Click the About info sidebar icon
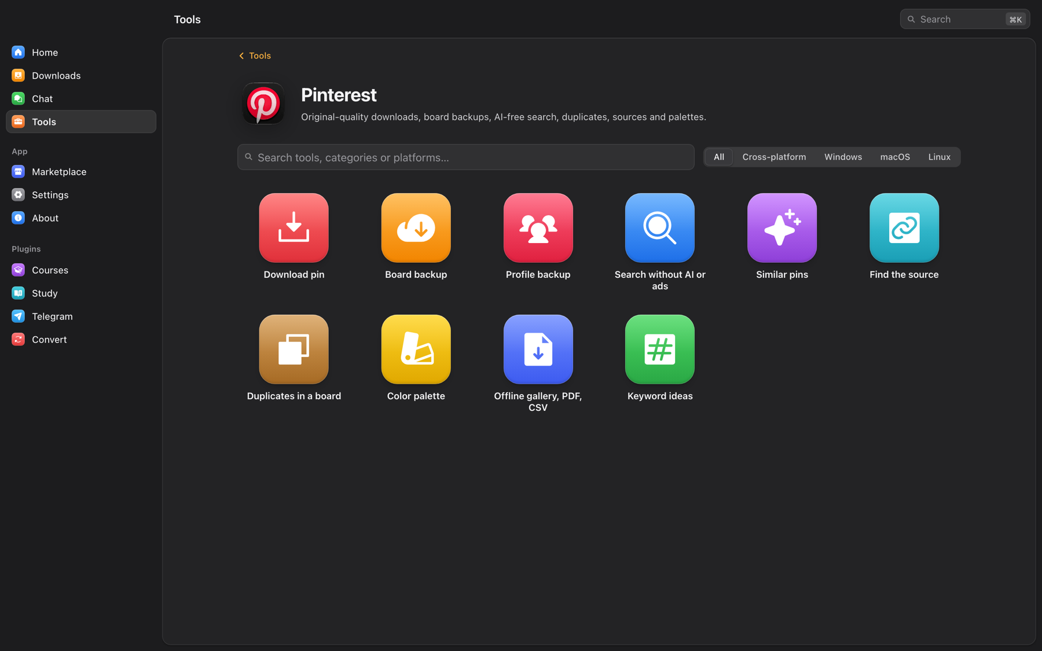The width and height of the screenshot is (1042, 651). coord(18,218)
